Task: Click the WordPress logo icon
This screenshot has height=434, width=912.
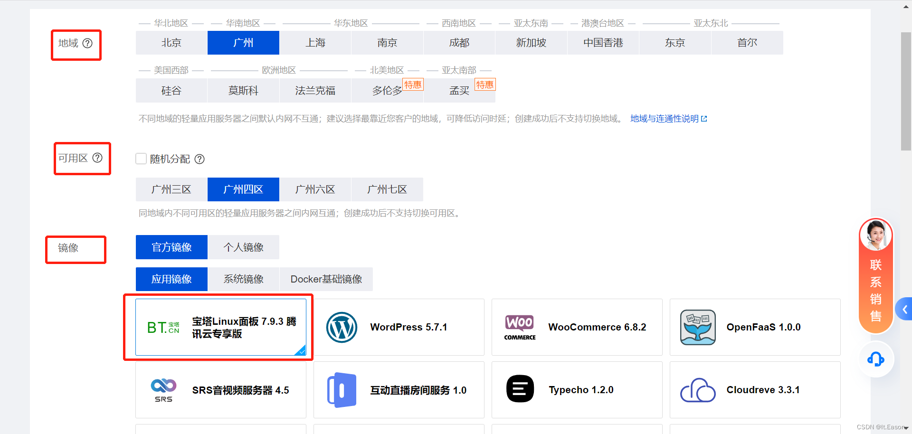Action: (342, 327)
